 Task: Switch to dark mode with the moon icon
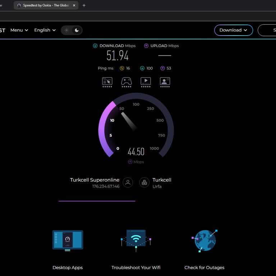point(77,30)
